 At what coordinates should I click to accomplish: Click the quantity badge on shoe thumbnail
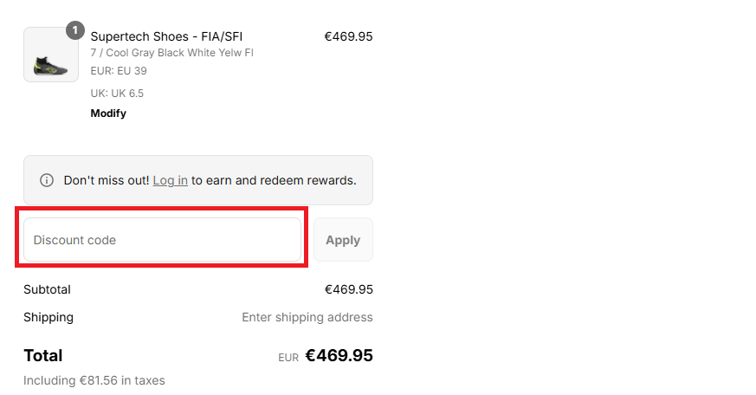[75, 31]
